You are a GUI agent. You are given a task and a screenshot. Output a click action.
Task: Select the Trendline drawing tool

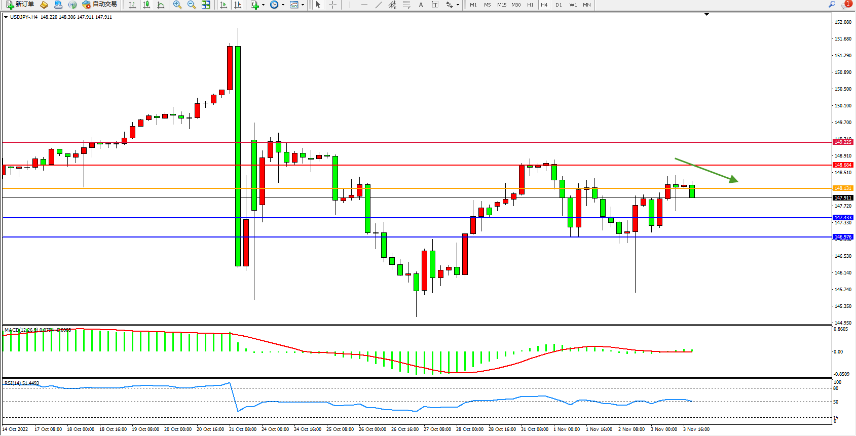[378, 5]
